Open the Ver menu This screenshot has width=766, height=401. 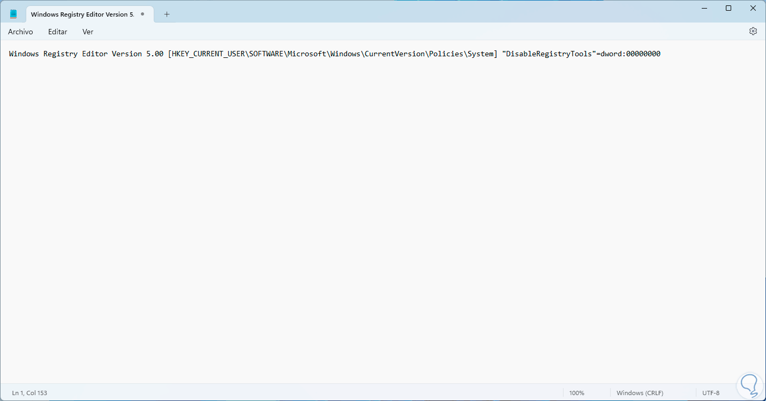88,32
